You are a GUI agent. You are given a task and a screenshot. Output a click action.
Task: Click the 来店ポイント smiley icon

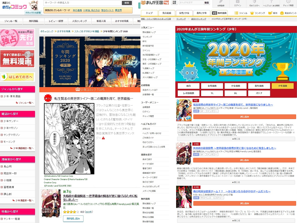(282, 13)
